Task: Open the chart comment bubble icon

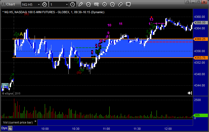Action: click(128, 4)
